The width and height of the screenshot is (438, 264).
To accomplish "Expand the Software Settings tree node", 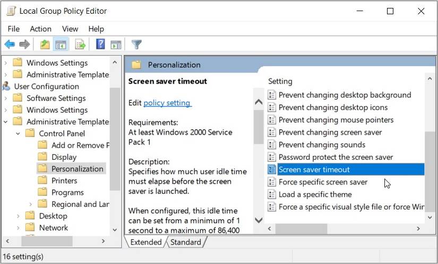I will 5,98.
